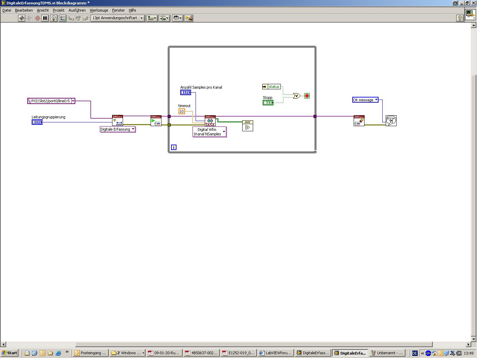This screenshot has height=358, width=477.
Task: Expand hidden tray icons with the chevron
Action: tap(422, 353)
